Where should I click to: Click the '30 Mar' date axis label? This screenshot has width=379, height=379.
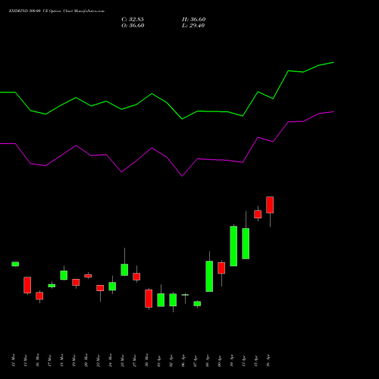147,360
